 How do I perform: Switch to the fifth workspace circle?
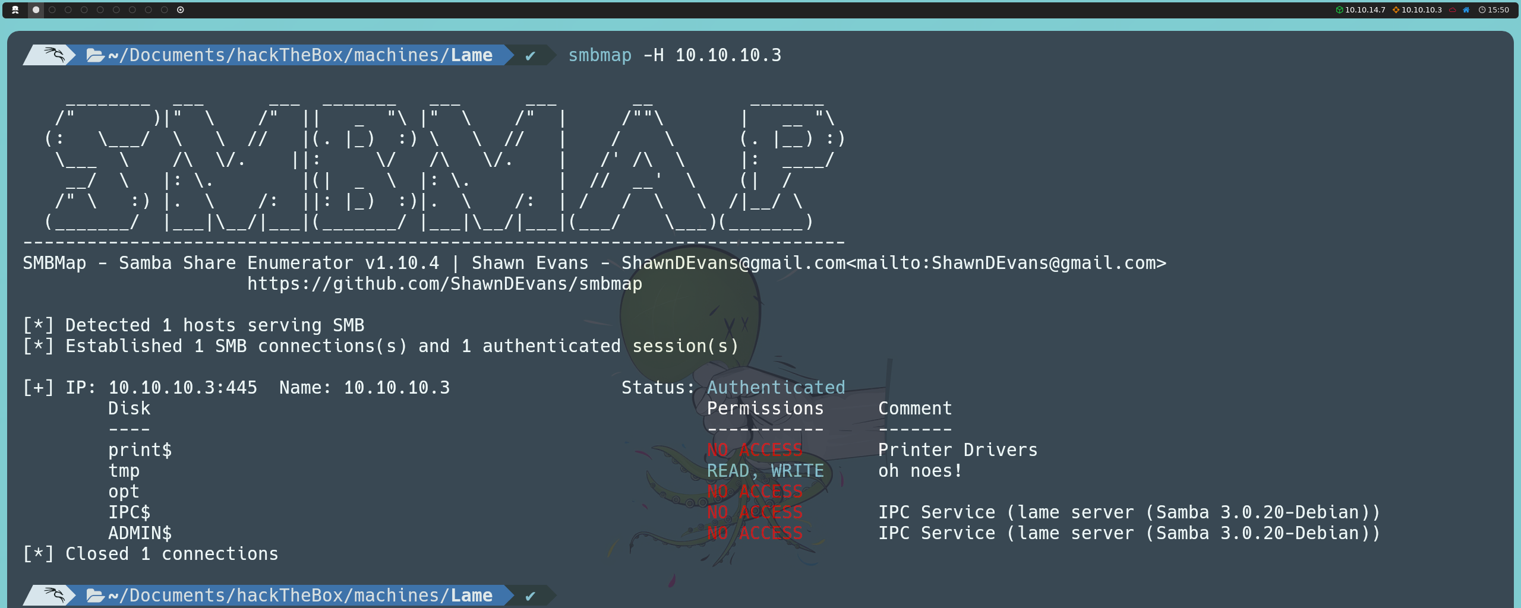click(100, 9)
